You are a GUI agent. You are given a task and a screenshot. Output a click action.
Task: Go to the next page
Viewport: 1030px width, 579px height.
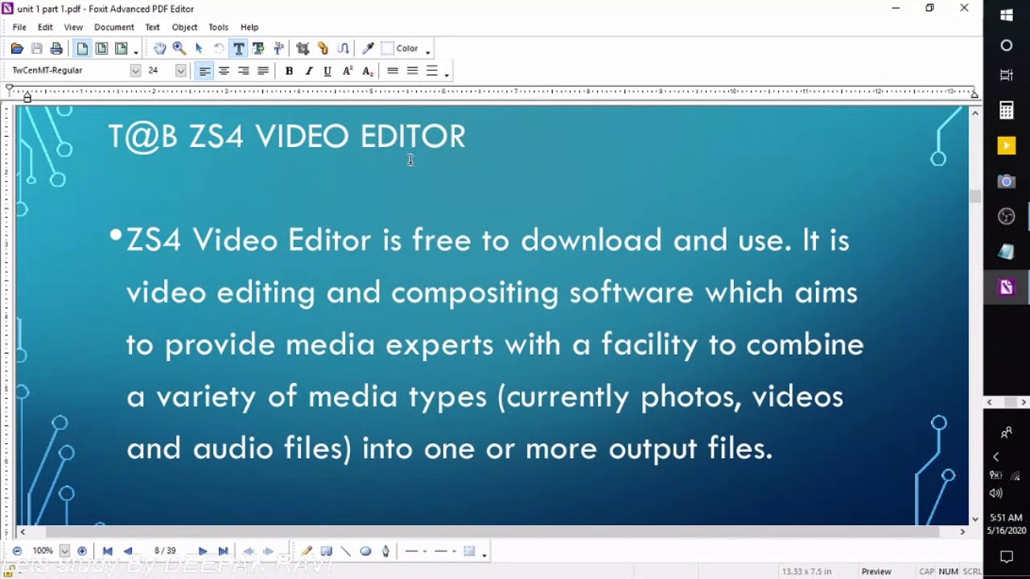pyautogui.click(x=203, y=551)
